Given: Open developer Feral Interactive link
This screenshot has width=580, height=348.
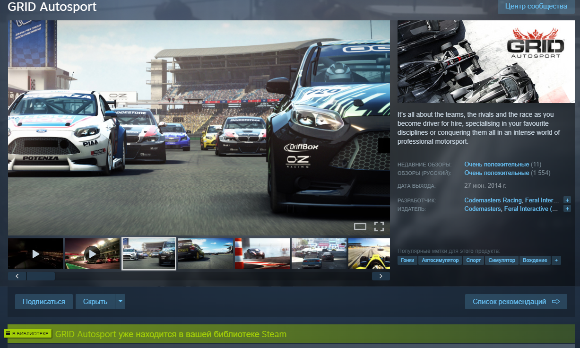Looking at the screenshot, I should click(542, 200).
